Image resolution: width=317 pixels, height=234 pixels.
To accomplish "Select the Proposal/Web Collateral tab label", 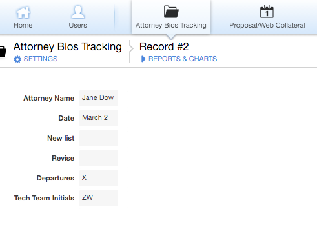I will pyautogui.click(x=267, y=25).
